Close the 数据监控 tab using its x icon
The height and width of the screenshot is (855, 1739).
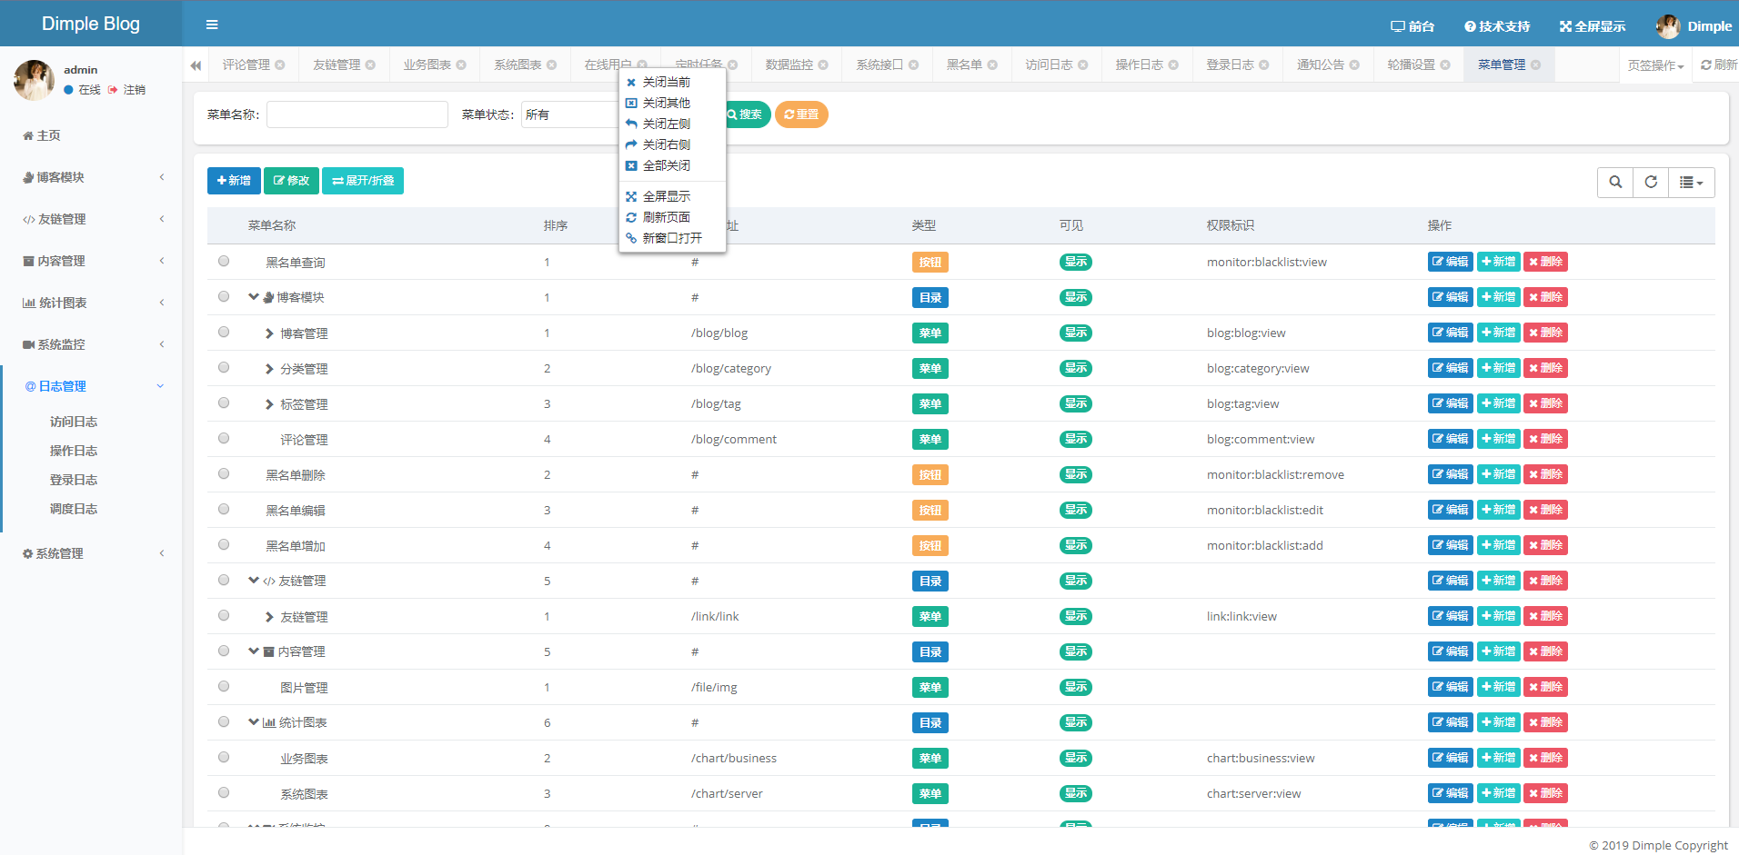823,65
